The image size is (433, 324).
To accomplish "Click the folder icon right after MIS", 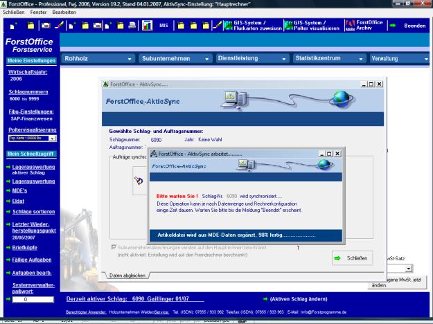I will [181, 26].
